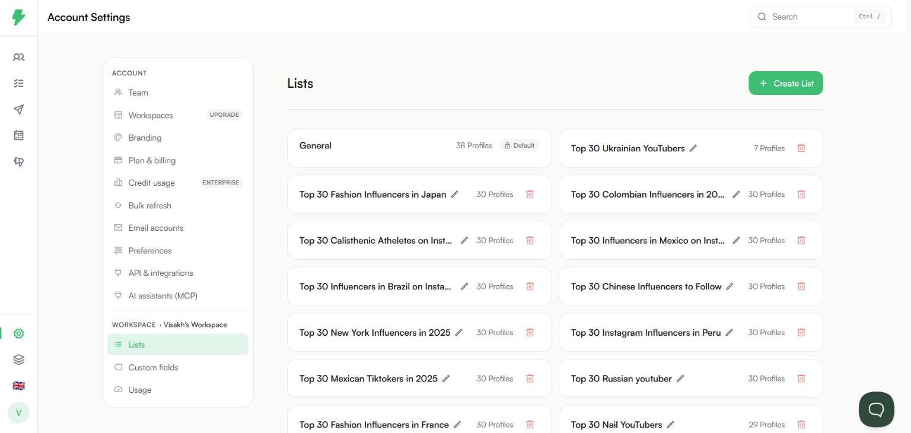Rename the Top 30 Mexican Tiktokers in 2025 list

[x=446, y=378]
